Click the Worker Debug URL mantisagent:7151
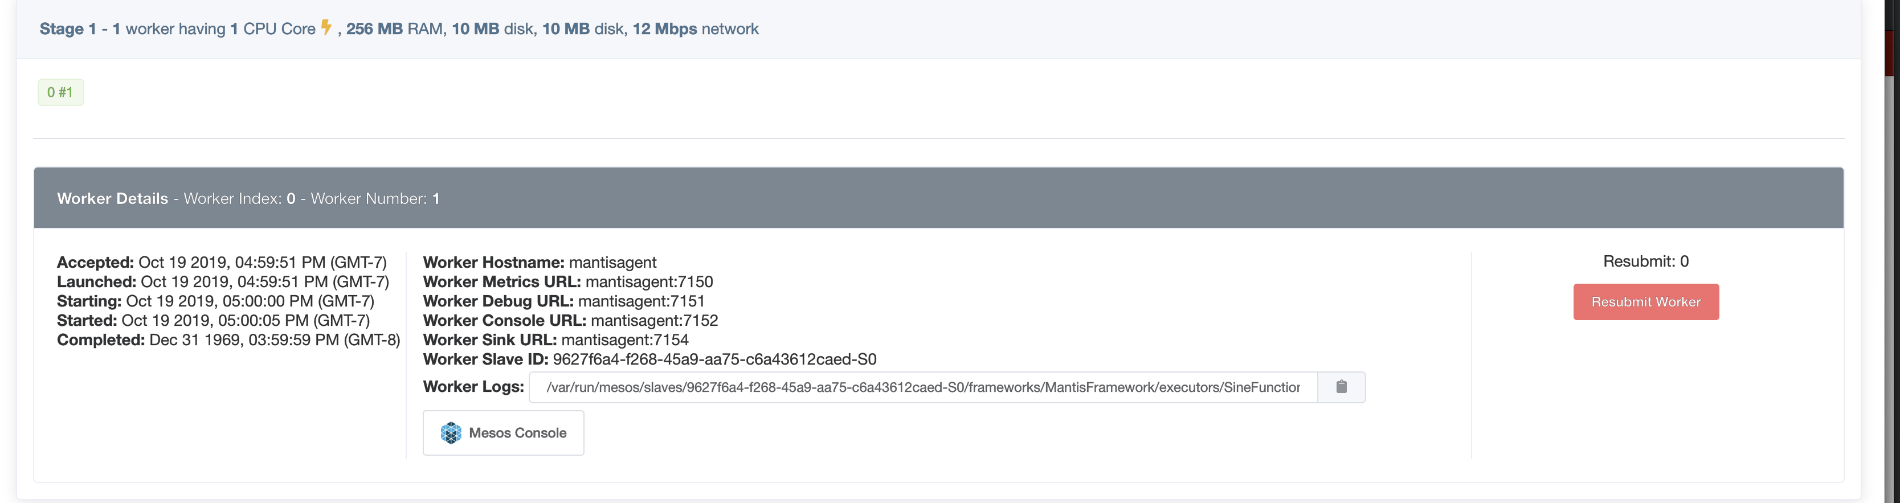 point(641,301)
